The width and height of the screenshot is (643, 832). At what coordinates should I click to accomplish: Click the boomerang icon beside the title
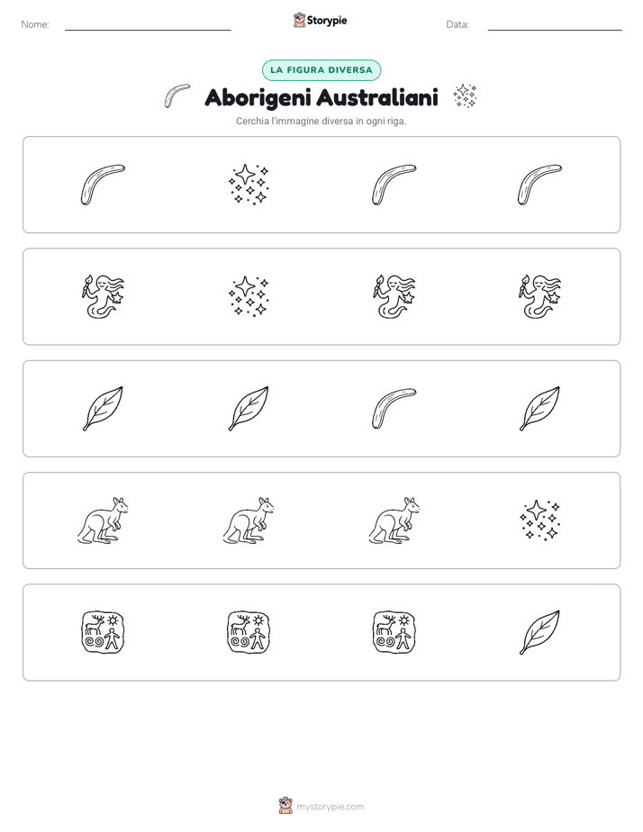point(177,96)
